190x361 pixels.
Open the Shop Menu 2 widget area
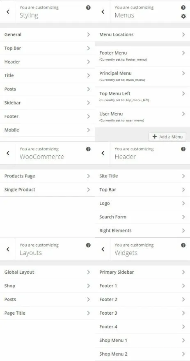[x=142, y=354]
